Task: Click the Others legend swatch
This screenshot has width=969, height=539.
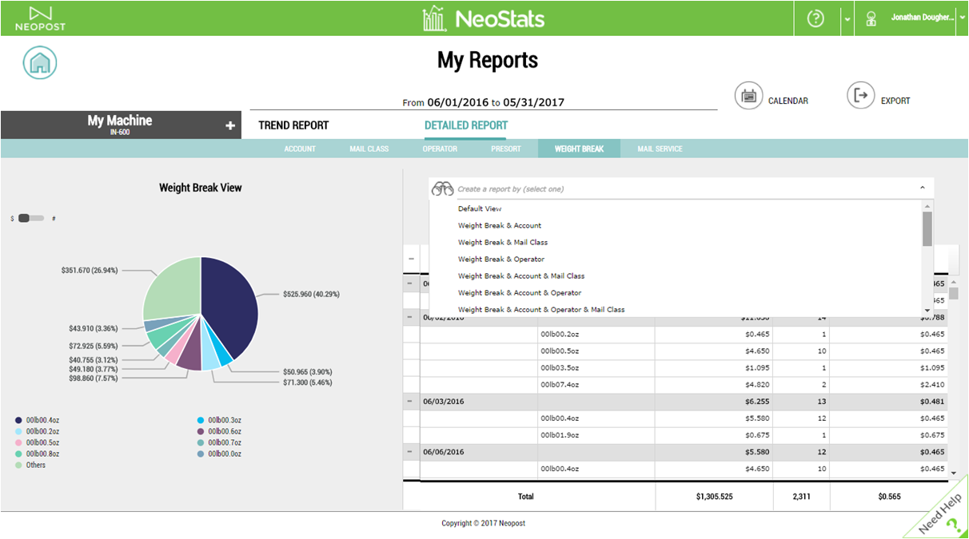Action: (x=18, y=465)
